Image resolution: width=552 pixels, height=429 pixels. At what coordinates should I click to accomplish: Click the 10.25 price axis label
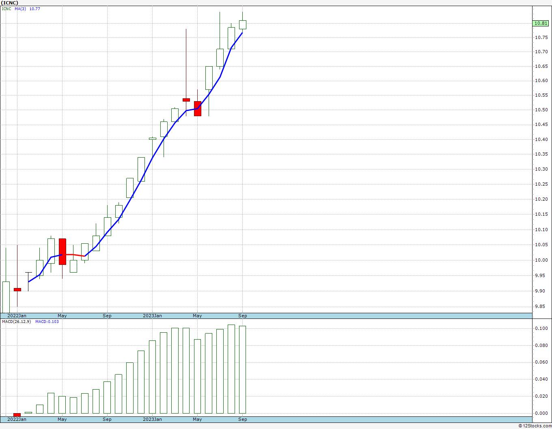tap(541, 184)
